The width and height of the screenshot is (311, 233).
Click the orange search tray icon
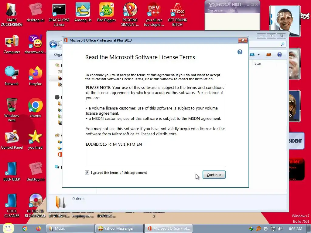click(x=258, y=229)
